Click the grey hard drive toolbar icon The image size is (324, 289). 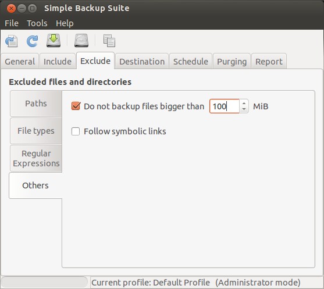coord(81,41)
